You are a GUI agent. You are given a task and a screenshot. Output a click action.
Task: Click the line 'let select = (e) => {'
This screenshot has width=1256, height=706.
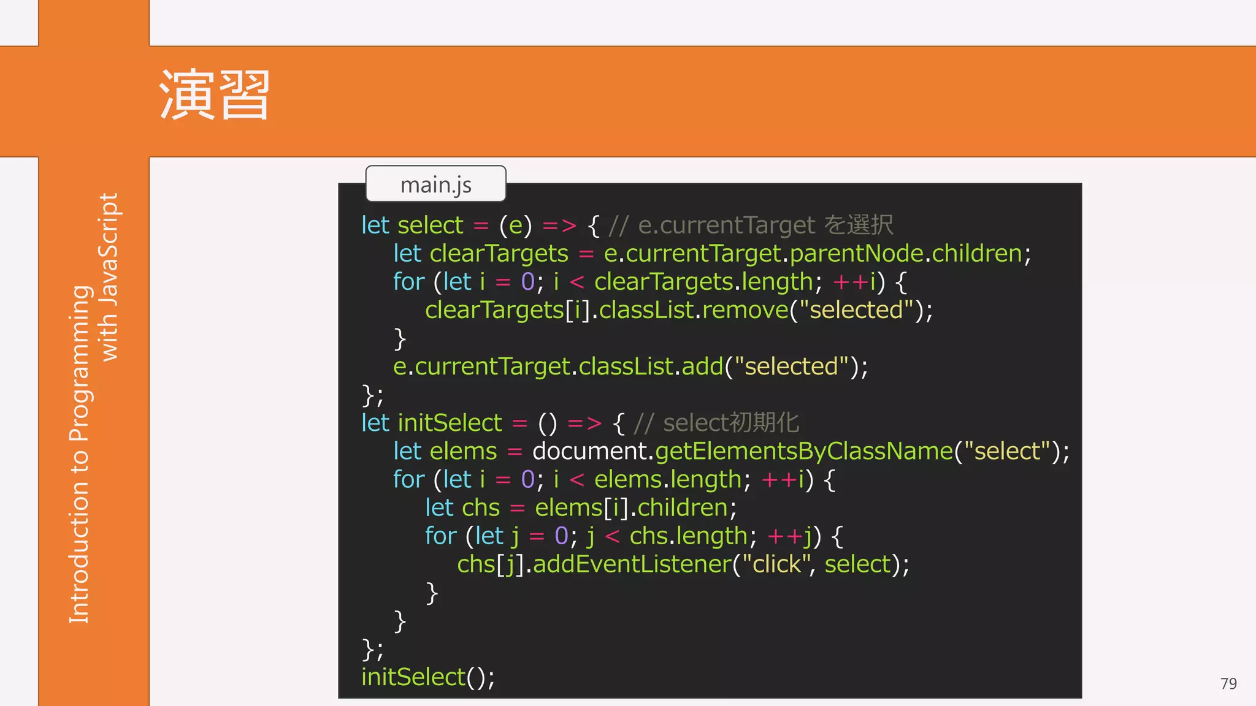point(480,226)
